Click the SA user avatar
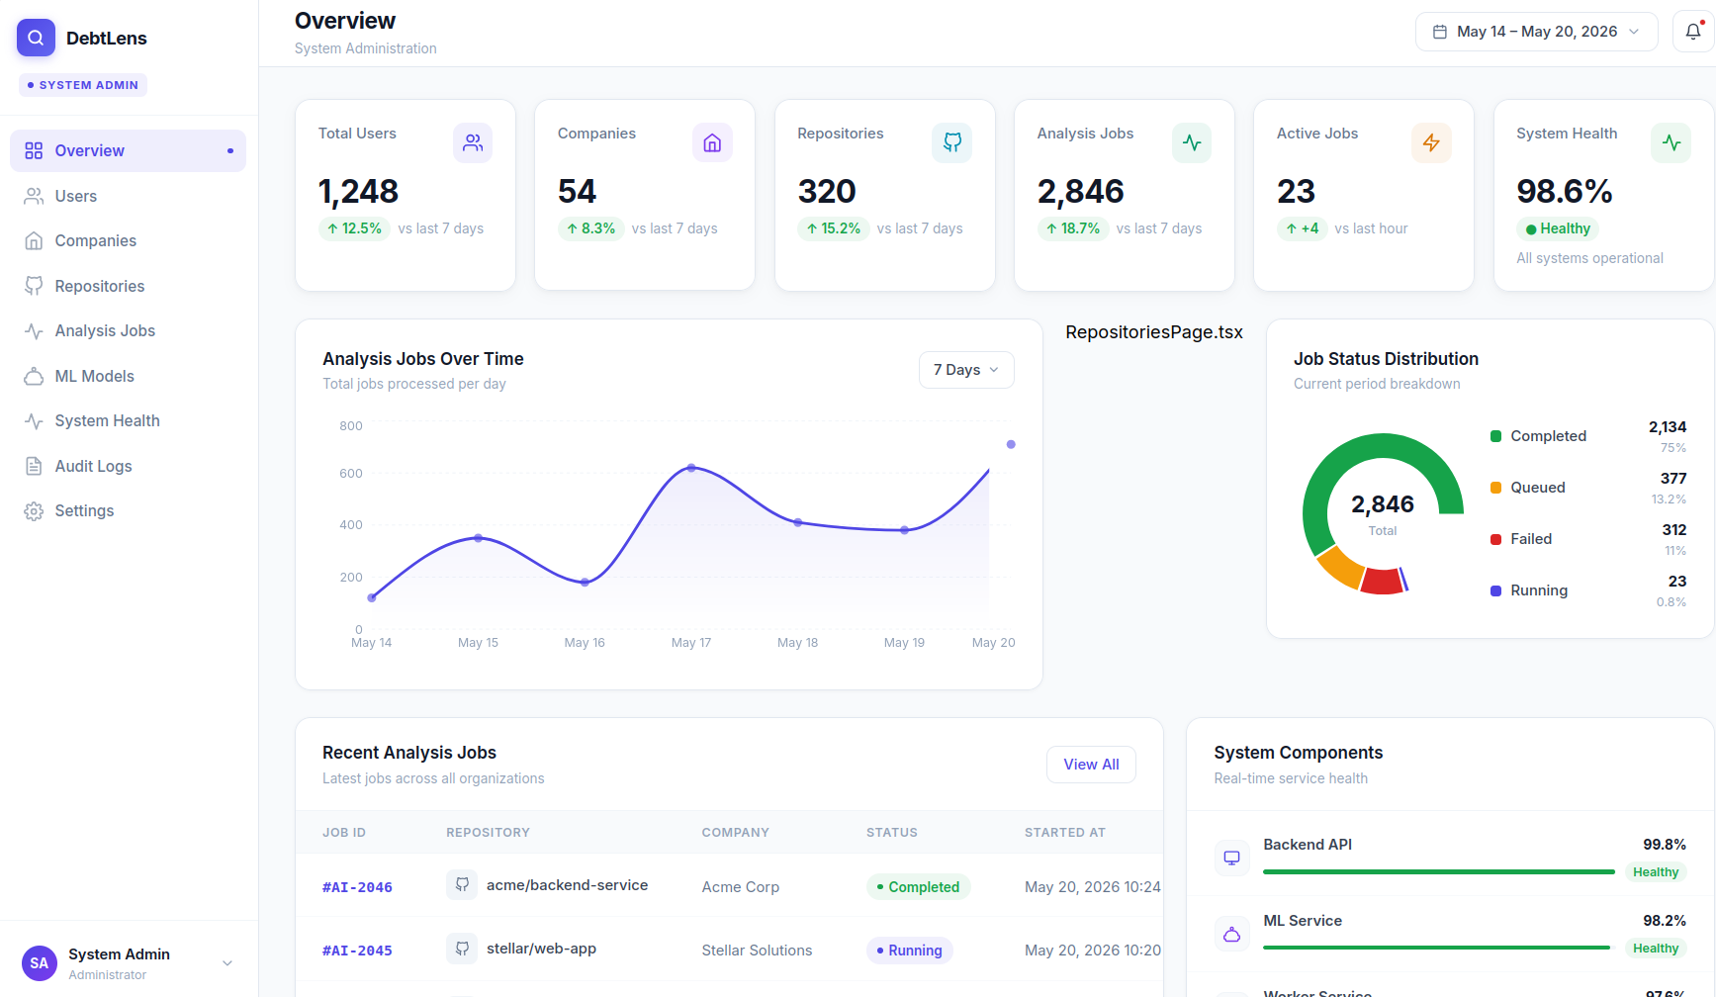Image resolution: width=1716 pixels, height=997 pixels. pos(40,962)
